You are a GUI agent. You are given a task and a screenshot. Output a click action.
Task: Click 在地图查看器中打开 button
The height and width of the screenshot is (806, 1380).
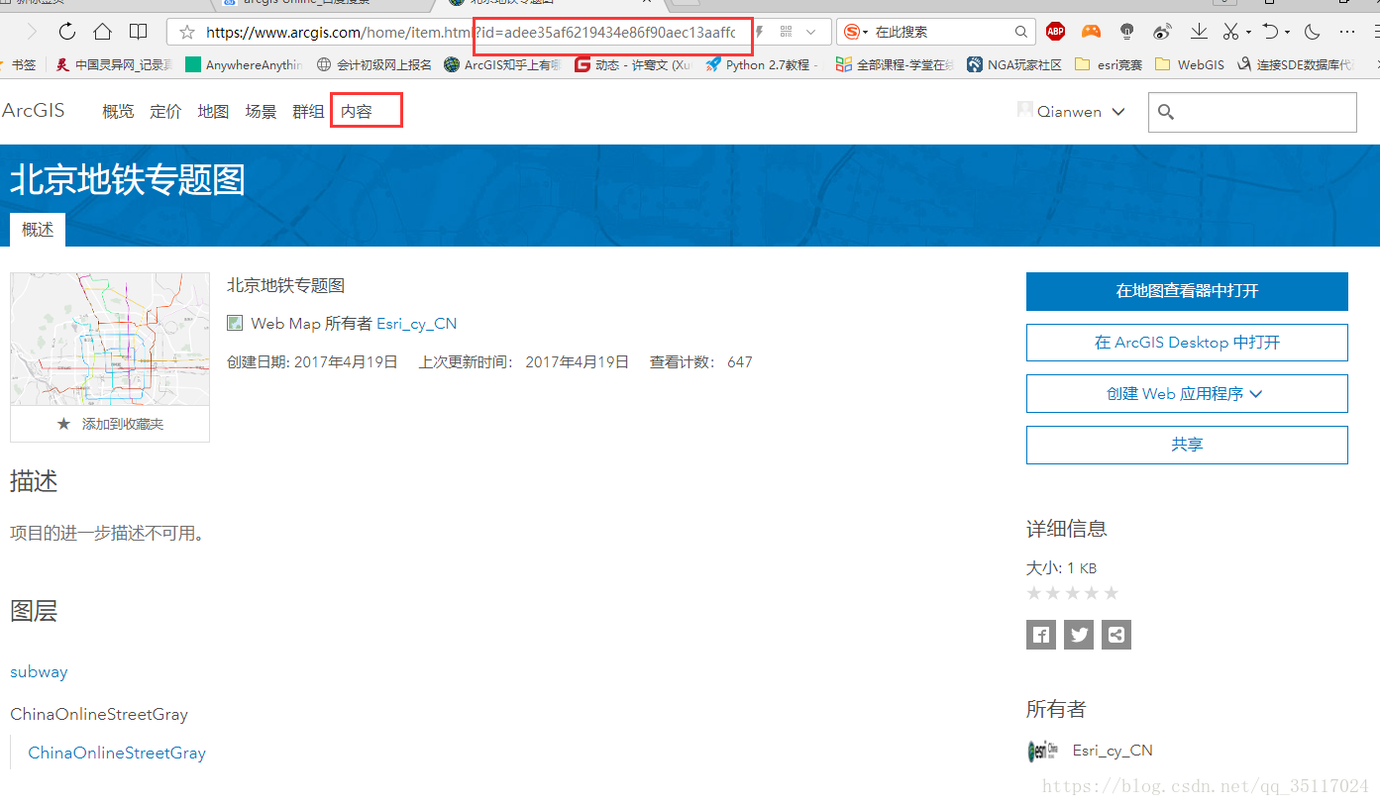(1187, 291)
